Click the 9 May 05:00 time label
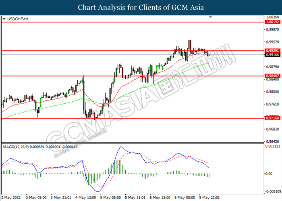282x201 pixels. (185, 197)
